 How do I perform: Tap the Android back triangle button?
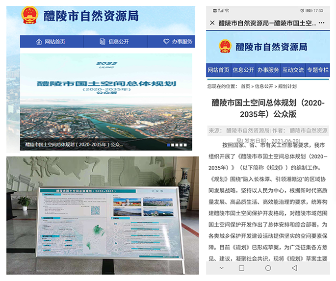tap(295, 268)
